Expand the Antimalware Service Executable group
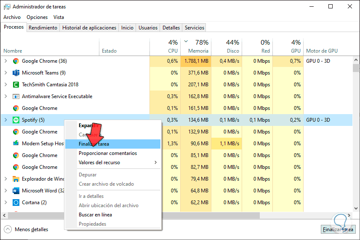Screen dimensions: 360x240 [6, 96]
